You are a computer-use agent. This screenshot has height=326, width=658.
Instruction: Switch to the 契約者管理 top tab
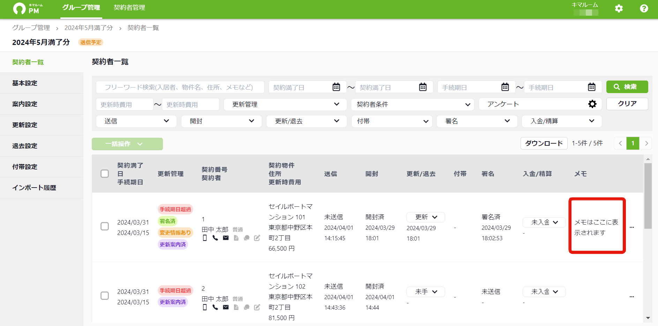click(x=129, y=8)
